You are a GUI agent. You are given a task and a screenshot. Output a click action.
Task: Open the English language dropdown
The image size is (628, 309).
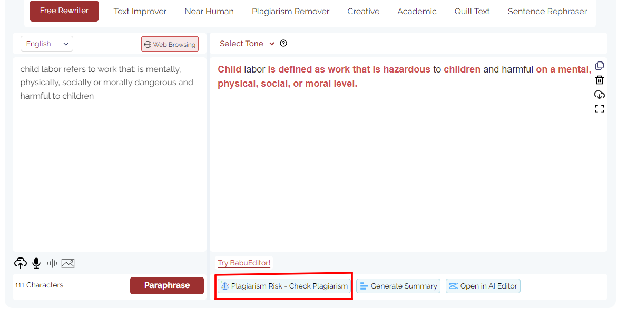pos(47,44)
